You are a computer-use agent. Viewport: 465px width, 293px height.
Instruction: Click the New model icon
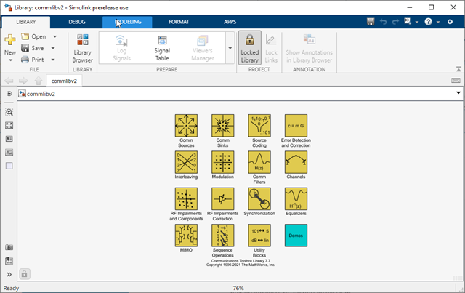pyautogui.click(x=9, y=39)
